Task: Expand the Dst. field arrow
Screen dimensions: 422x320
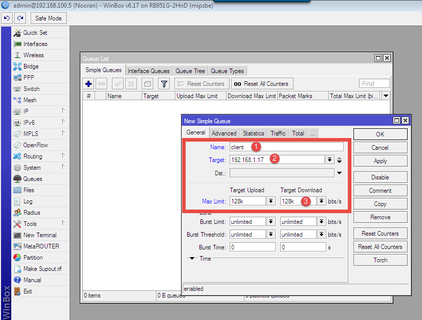Action: (339, 173)
